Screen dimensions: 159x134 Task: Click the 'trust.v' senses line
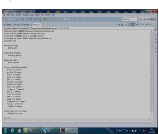[14, 70]
